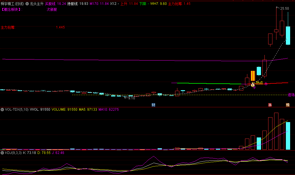
Task: Click the VOLUME: 91550 value
Action: pos(64,110)
